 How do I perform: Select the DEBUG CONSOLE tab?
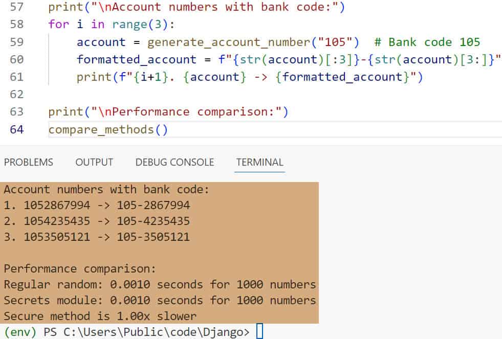click(174, 162)
